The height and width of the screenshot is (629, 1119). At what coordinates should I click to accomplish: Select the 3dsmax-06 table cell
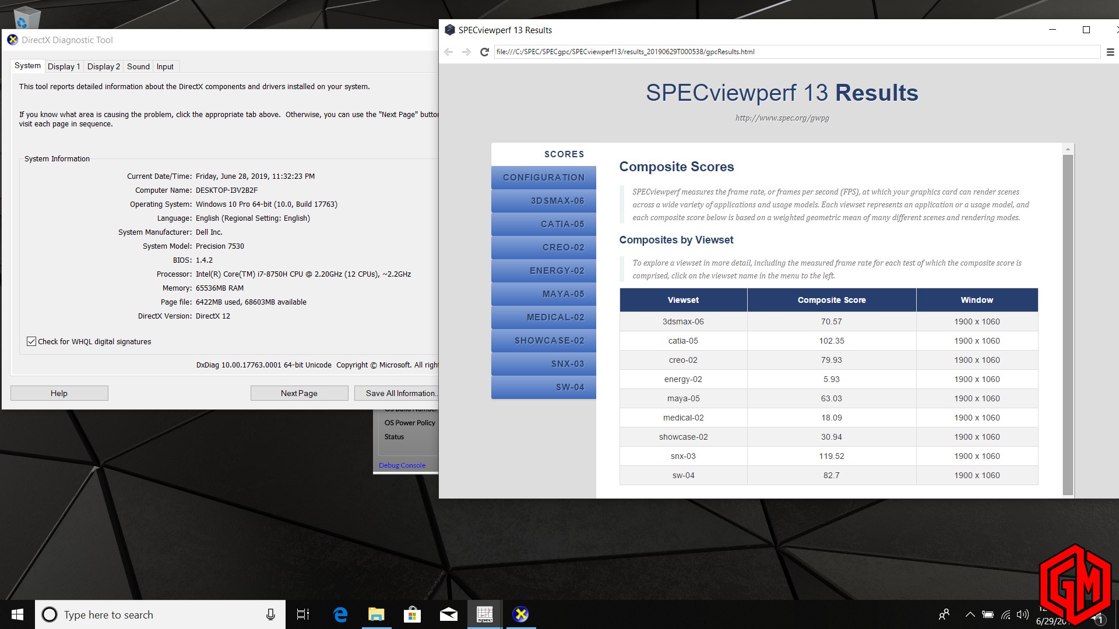pos(683,321)
